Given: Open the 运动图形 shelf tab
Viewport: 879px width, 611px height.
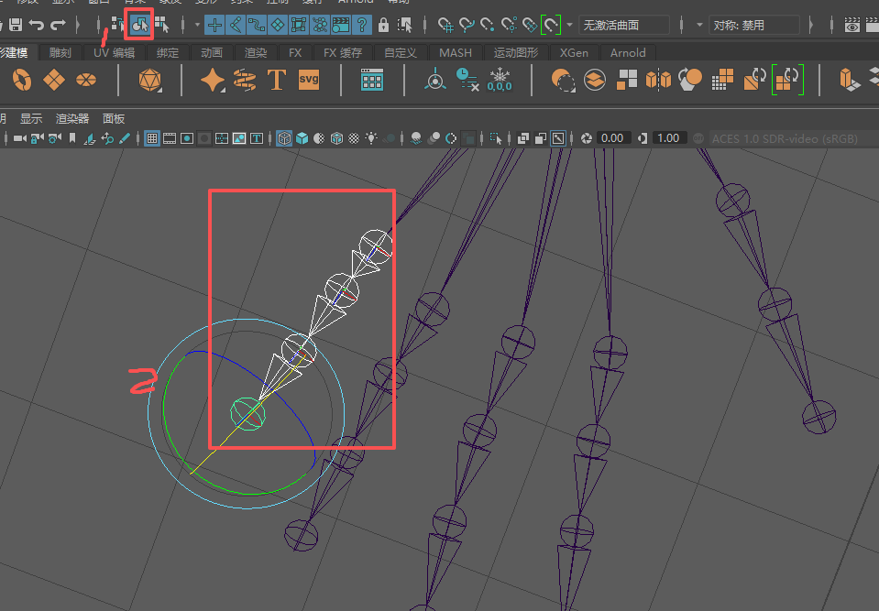Looking at the screenshot, I should [516, 52].
